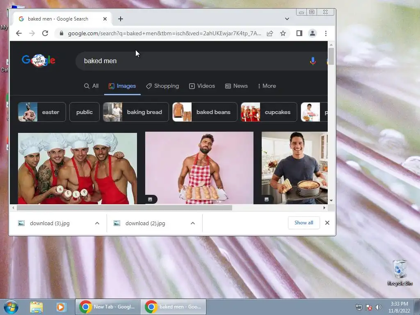Click the horizontal scrollbar right arrow
The height and width of the screenshot is (315, 420).
click(x=324, y=208)
